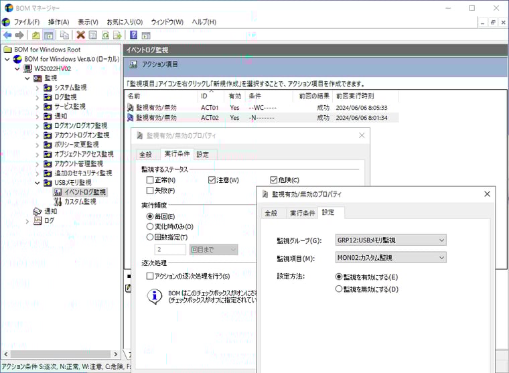Click the Refresh toolbar icon
The image size is (509, 373).
point(105,35)
